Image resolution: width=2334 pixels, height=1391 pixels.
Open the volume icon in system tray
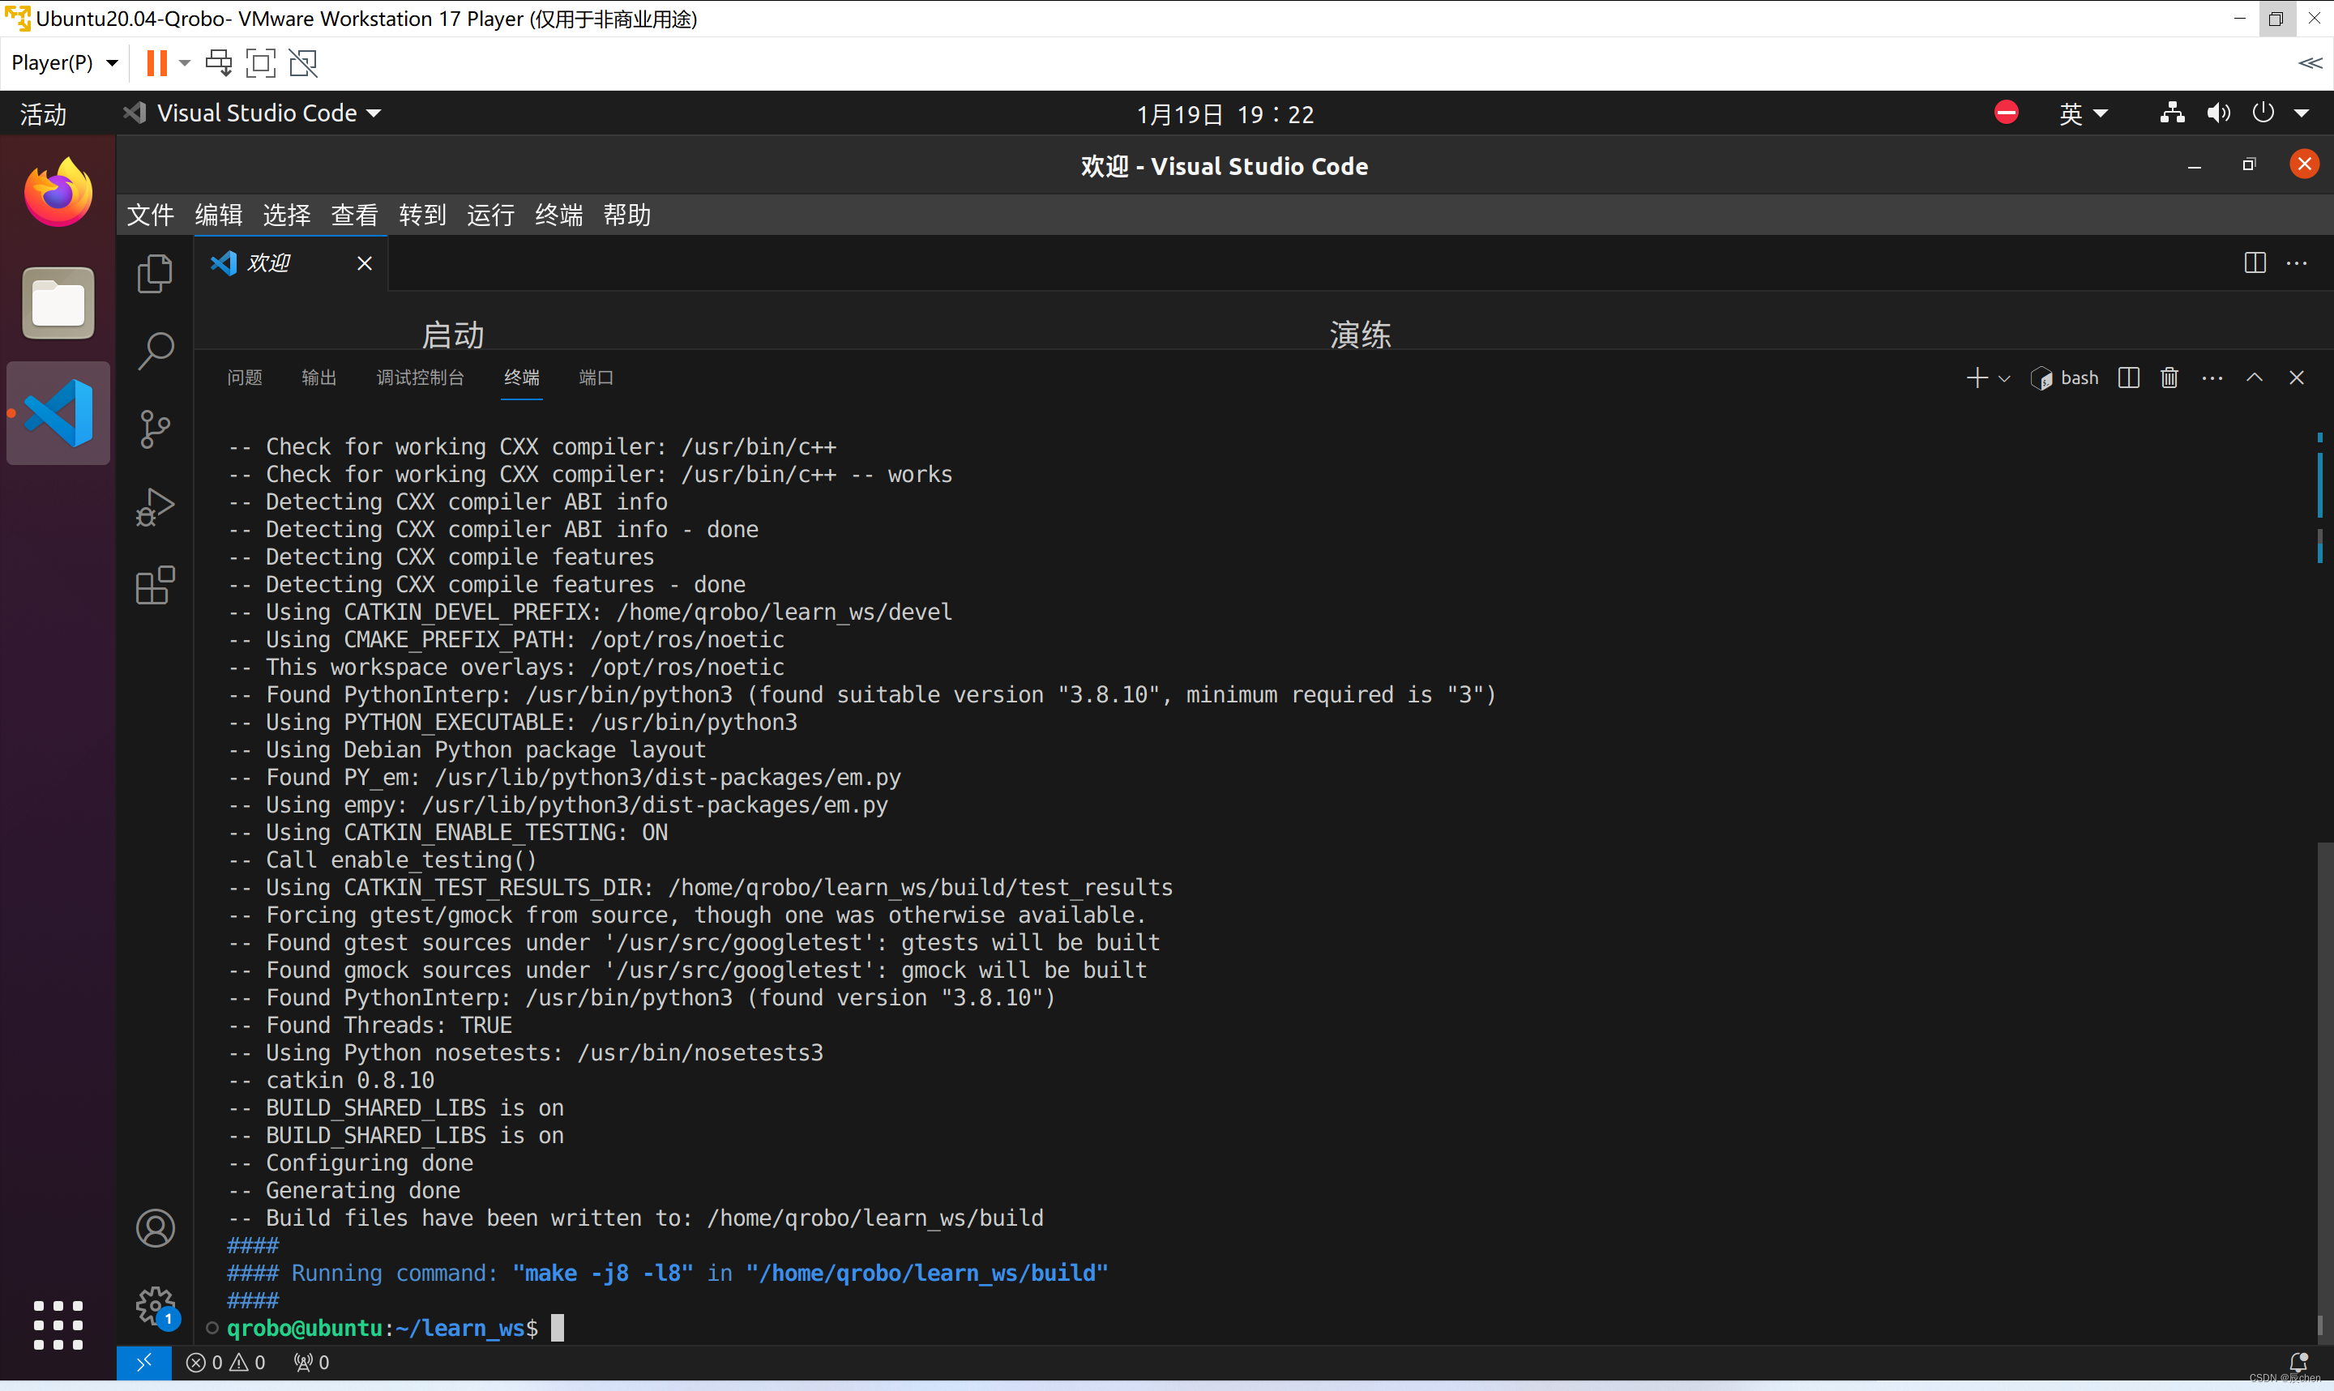2218,113
